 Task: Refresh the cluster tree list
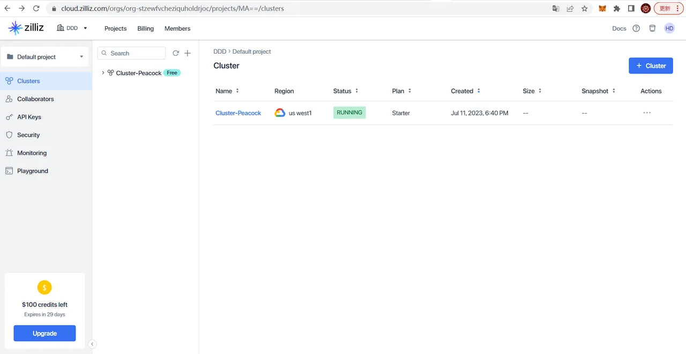click(x=176, y=53)
